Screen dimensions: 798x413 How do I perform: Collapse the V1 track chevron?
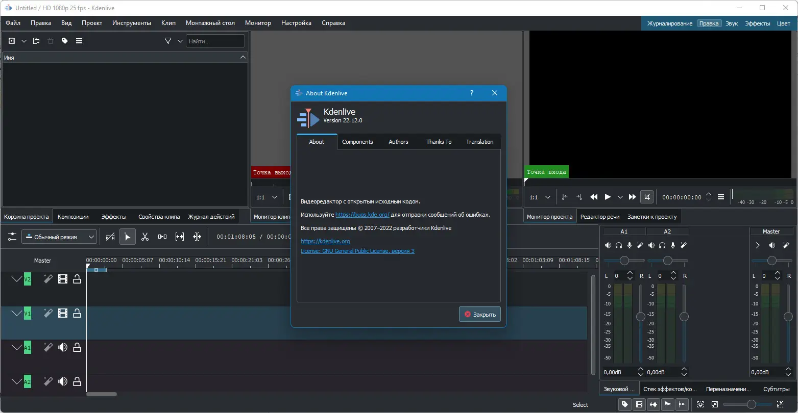[17, 313]
